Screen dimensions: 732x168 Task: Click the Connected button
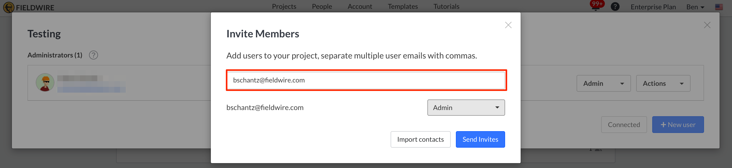[x=624, y=124]
